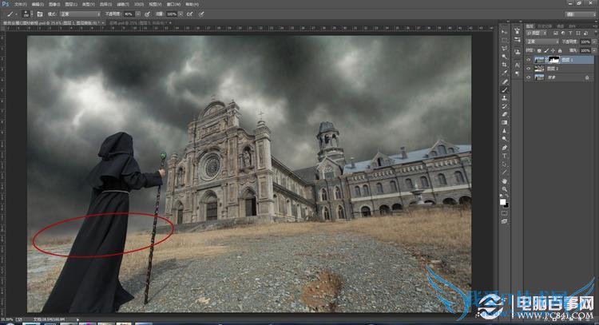Image resolution: width=599 pixels, height=325 pixels.
Task: Hide the background layer via its eye icon
Action: tap(530, 78)
